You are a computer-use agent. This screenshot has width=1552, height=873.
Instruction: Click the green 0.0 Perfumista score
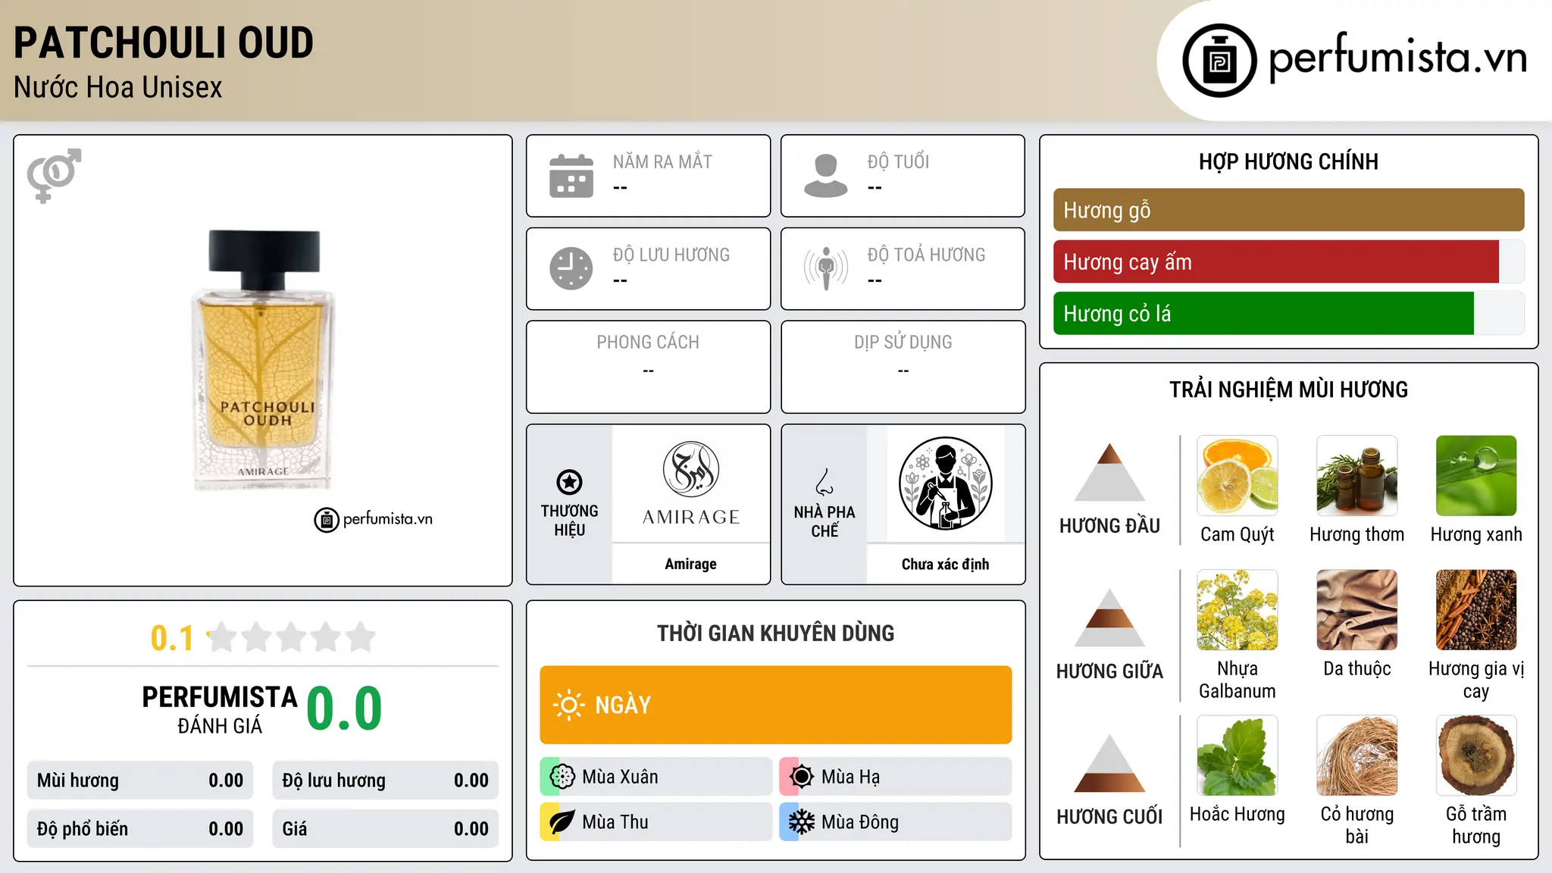click(344, 709)
